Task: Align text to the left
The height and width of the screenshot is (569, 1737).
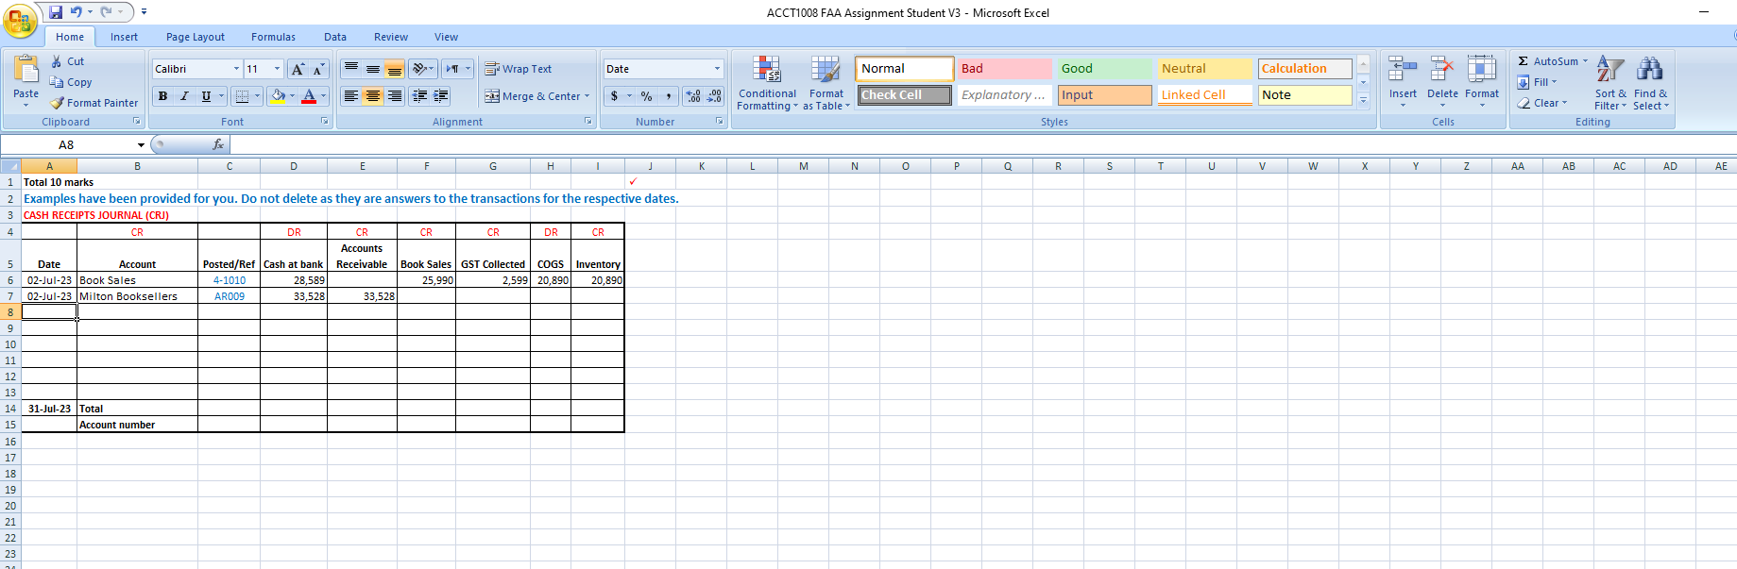Action: (351, 96)
